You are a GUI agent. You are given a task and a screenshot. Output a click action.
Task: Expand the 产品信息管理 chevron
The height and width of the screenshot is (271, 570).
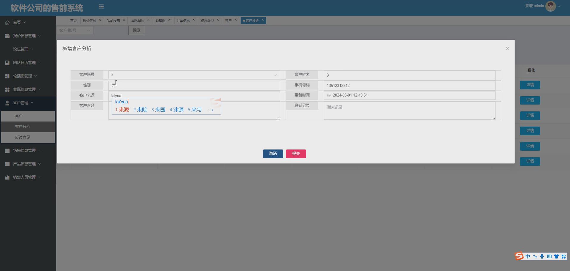click(39, 164)
